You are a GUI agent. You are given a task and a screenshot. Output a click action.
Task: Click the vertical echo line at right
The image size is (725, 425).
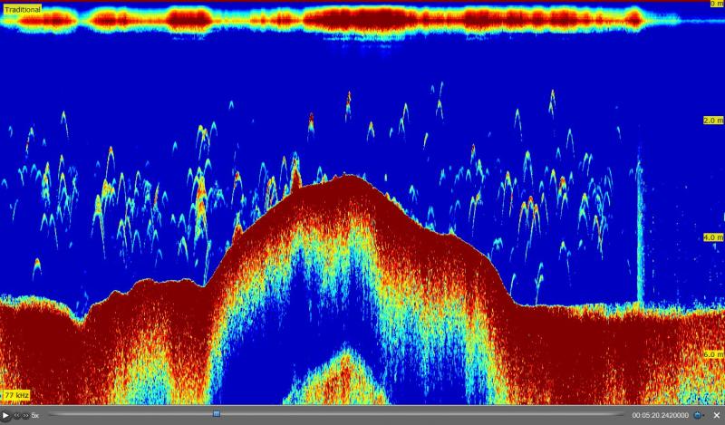(x=639, y=236)
